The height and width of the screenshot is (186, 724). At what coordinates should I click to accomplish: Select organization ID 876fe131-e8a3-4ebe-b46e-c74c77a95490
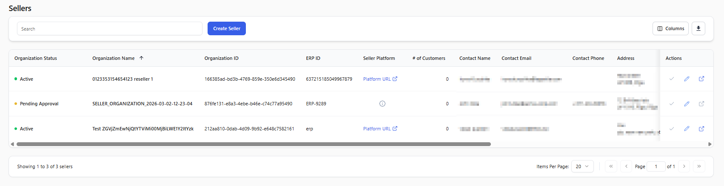248,104
